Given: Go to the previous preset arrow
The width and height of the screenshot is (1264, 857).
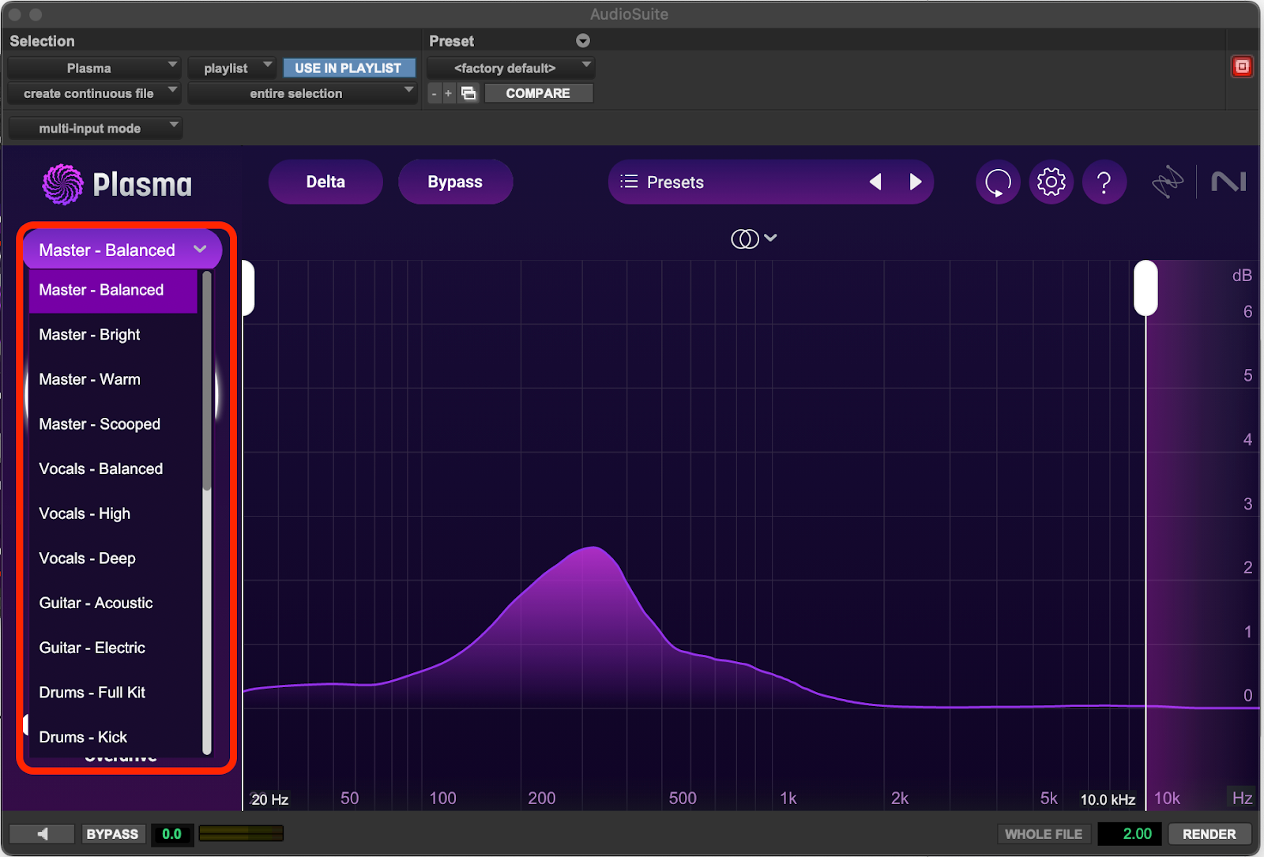Looking at the screenshot, I should (875, 182).
